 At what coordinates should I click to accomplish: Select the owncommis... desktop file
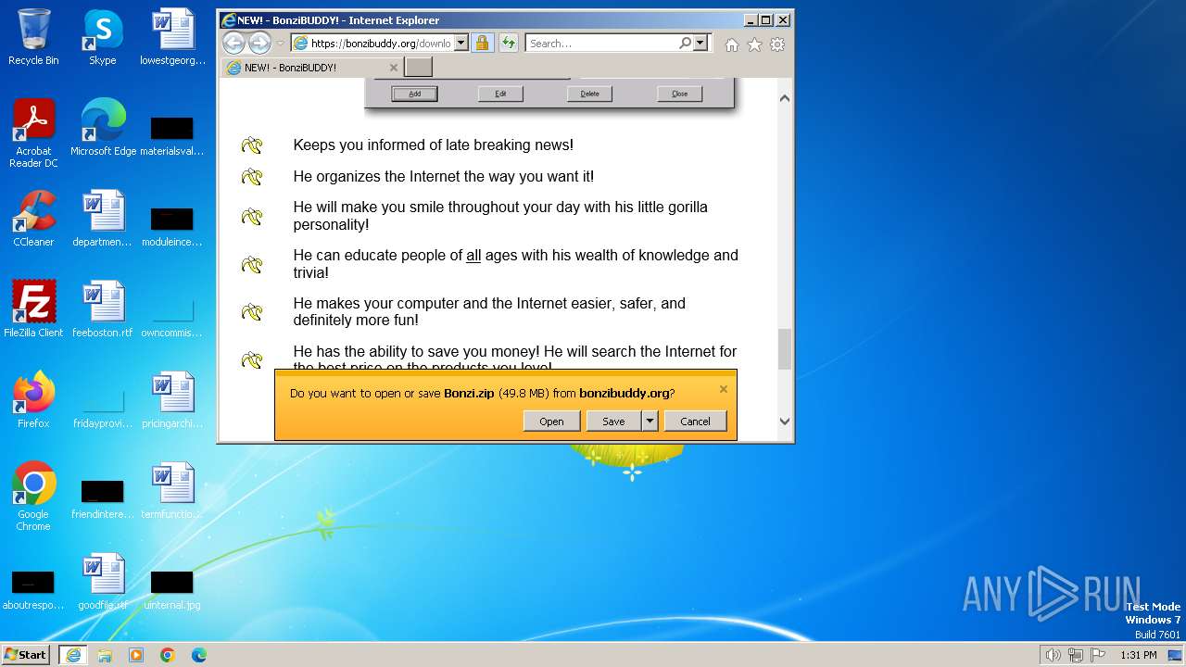tap(172, 317)
